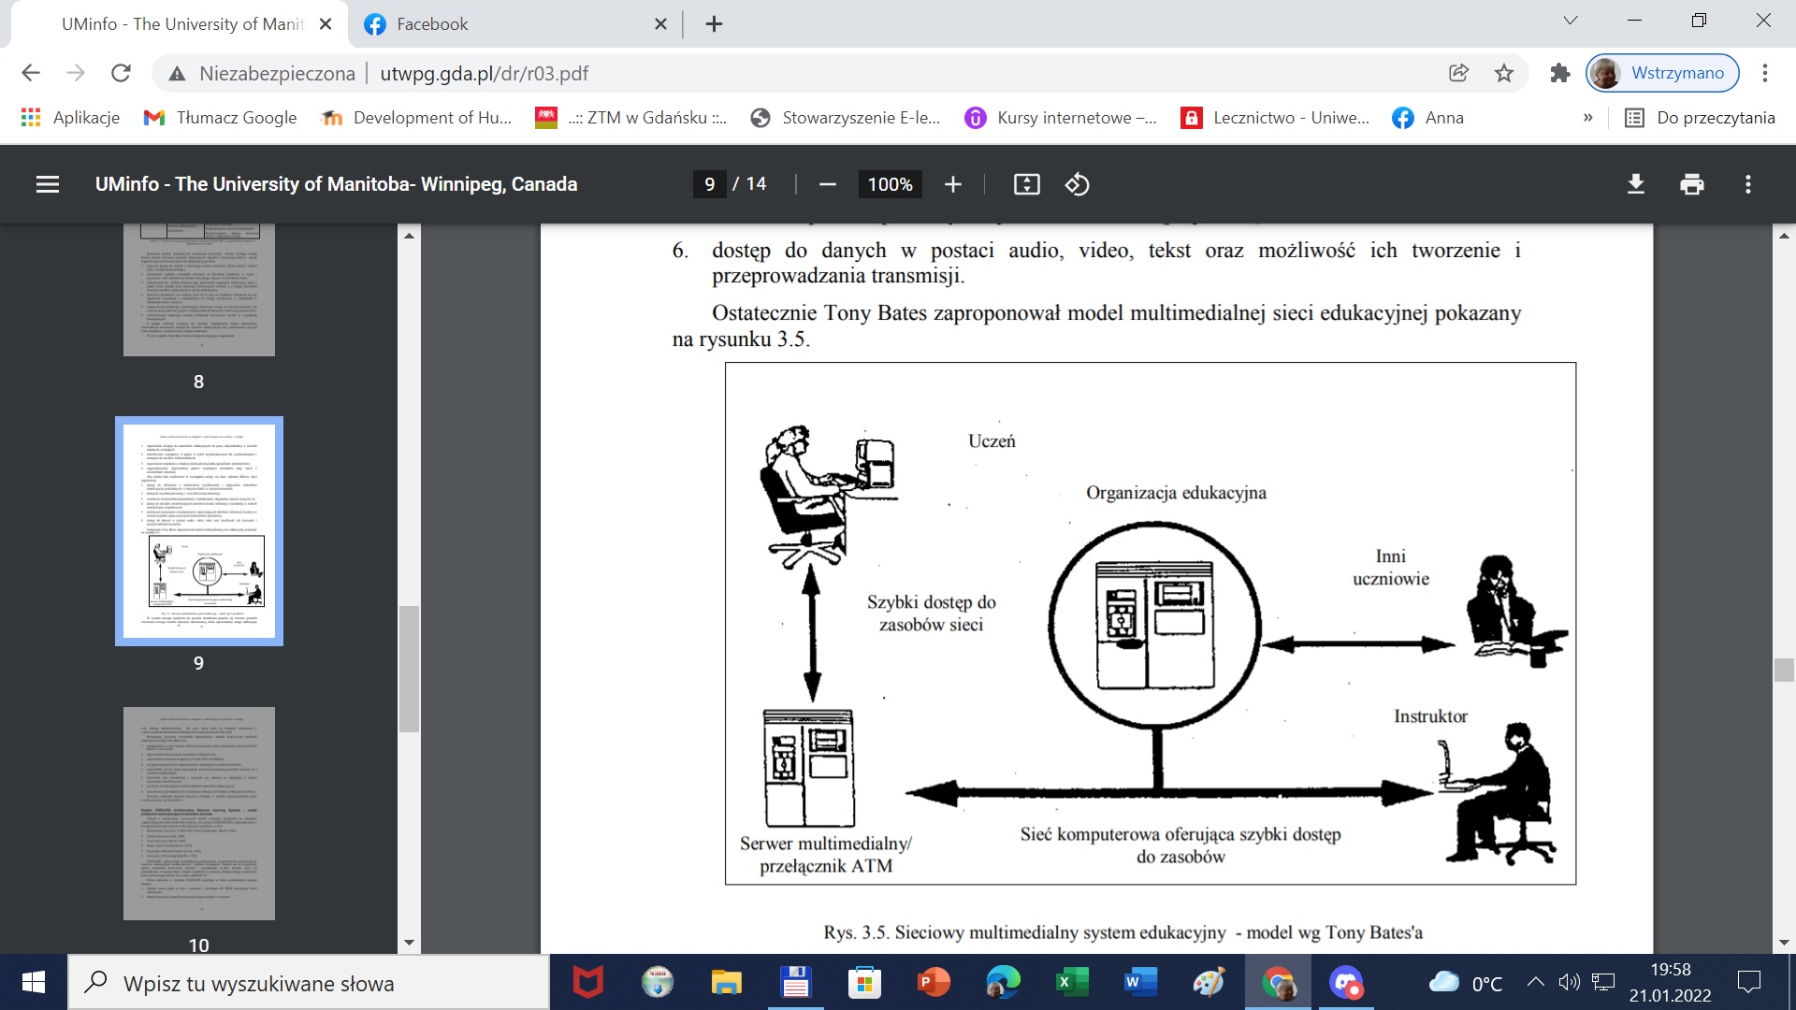Click the Wstrzymano profile button
The image size is (1796, 1010).
1662,73
